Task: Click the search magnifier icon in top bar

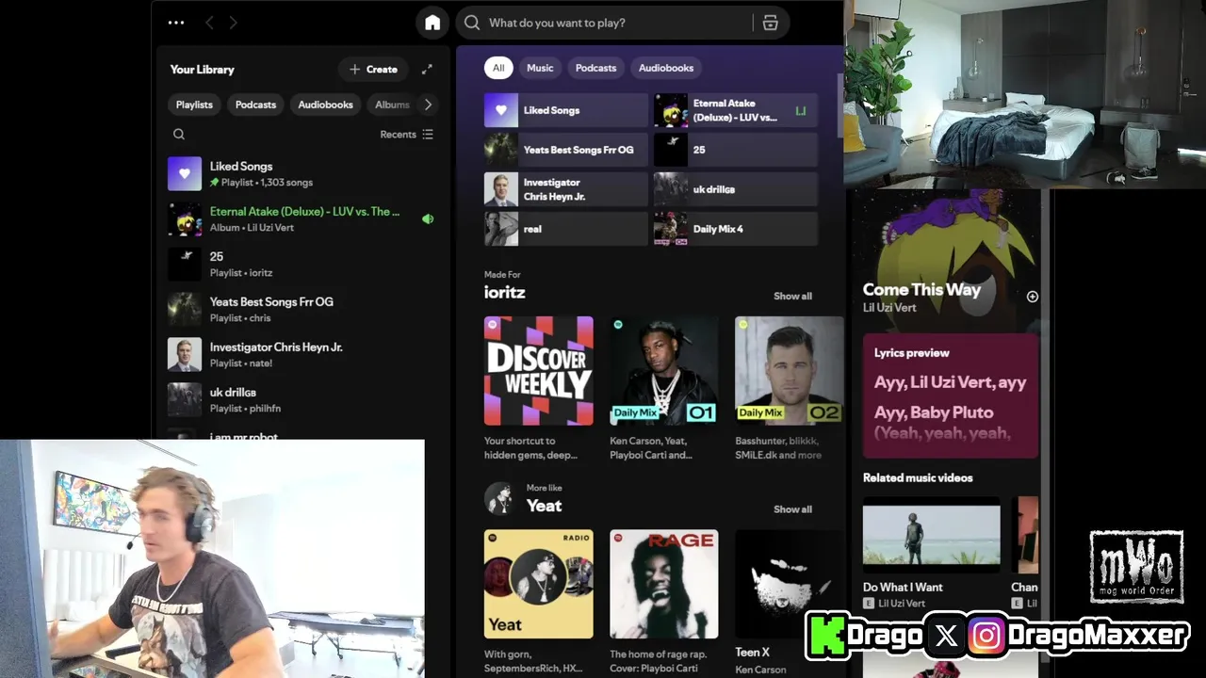Action: (472, 23)
